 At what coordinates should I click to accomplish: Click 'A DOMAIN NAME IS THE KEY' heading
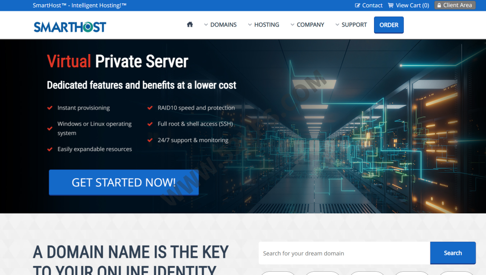coord(131,252)
